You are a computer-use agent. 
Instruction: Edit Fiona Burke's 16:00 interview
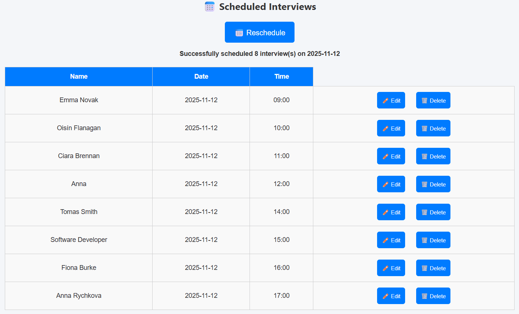pyautogui.click(x=391, y=268)
